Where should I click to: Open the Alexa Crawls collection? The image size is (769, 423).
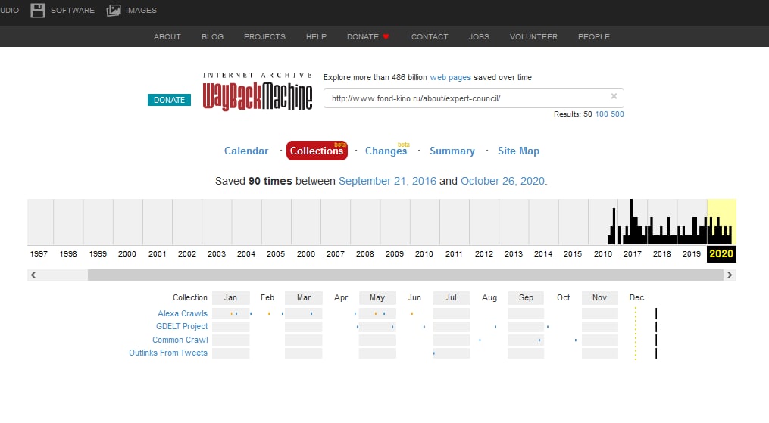(183, 313)
